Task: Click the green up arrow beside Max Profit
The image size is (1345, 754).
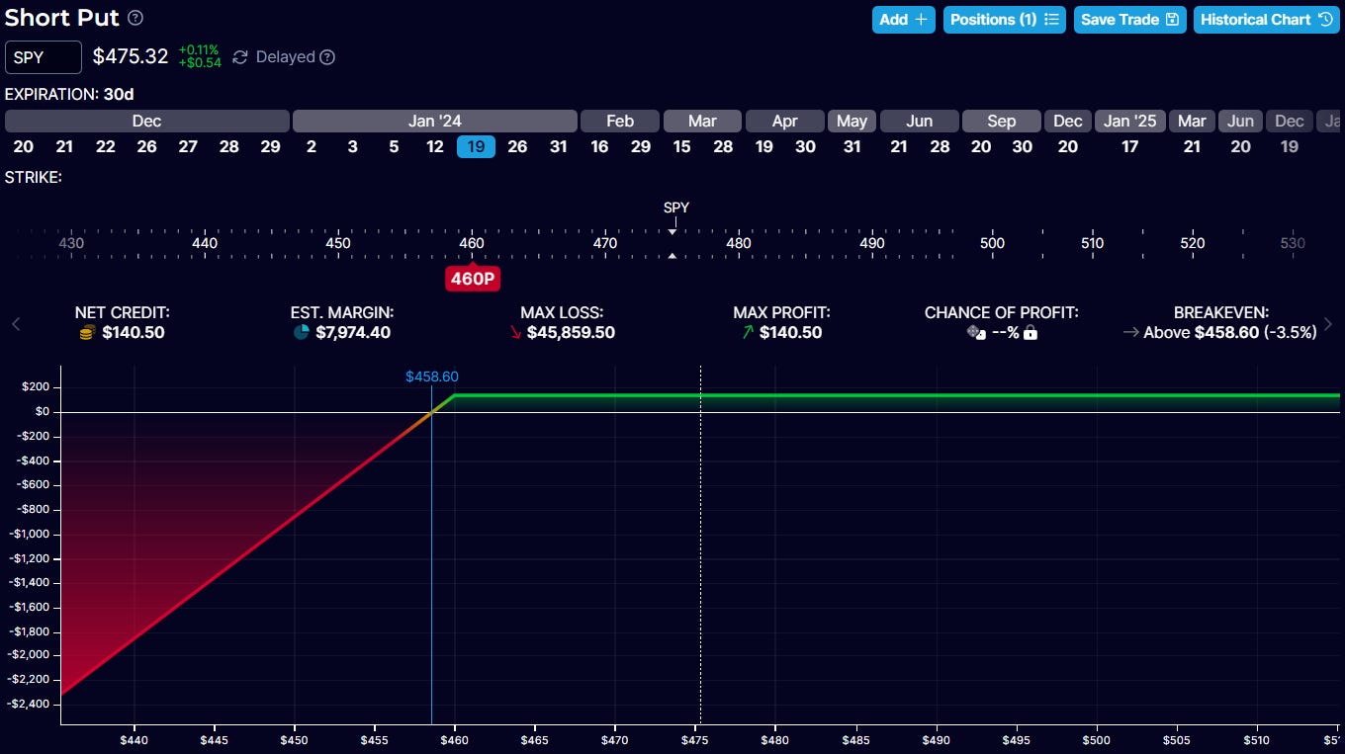Action: tap(748, 333)
